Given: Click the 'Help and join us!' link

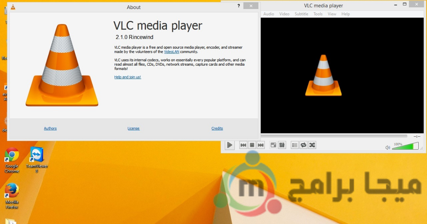Looking at the screenshot, I should [128, 77].
